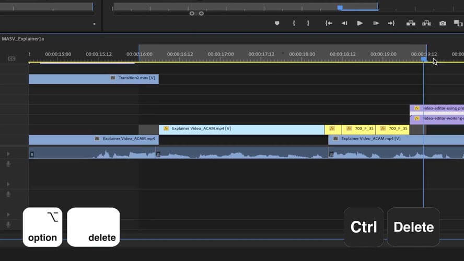The width and height of the screenshot is (464, 261).
Task: Click R badge on middle audio clip
Action: [x=158, y=155]
